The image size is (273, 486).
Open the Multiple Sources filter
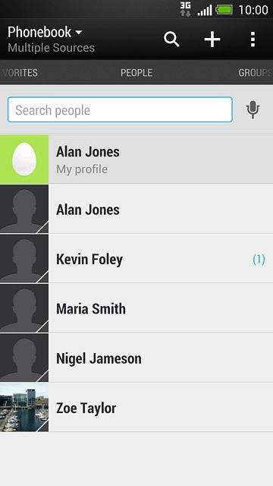[x=52, y=48]
